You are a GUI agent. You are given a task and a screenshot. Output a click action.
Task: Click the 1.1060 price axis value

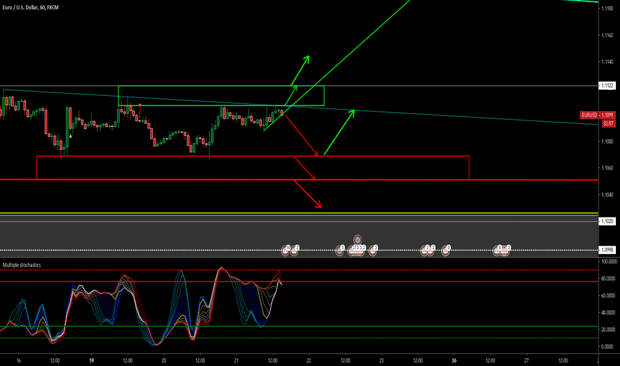(x=607, y=168)
